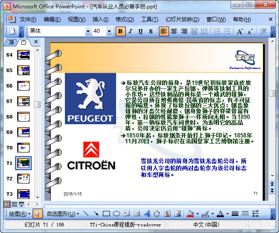Center align the text

tap(174, 31)
